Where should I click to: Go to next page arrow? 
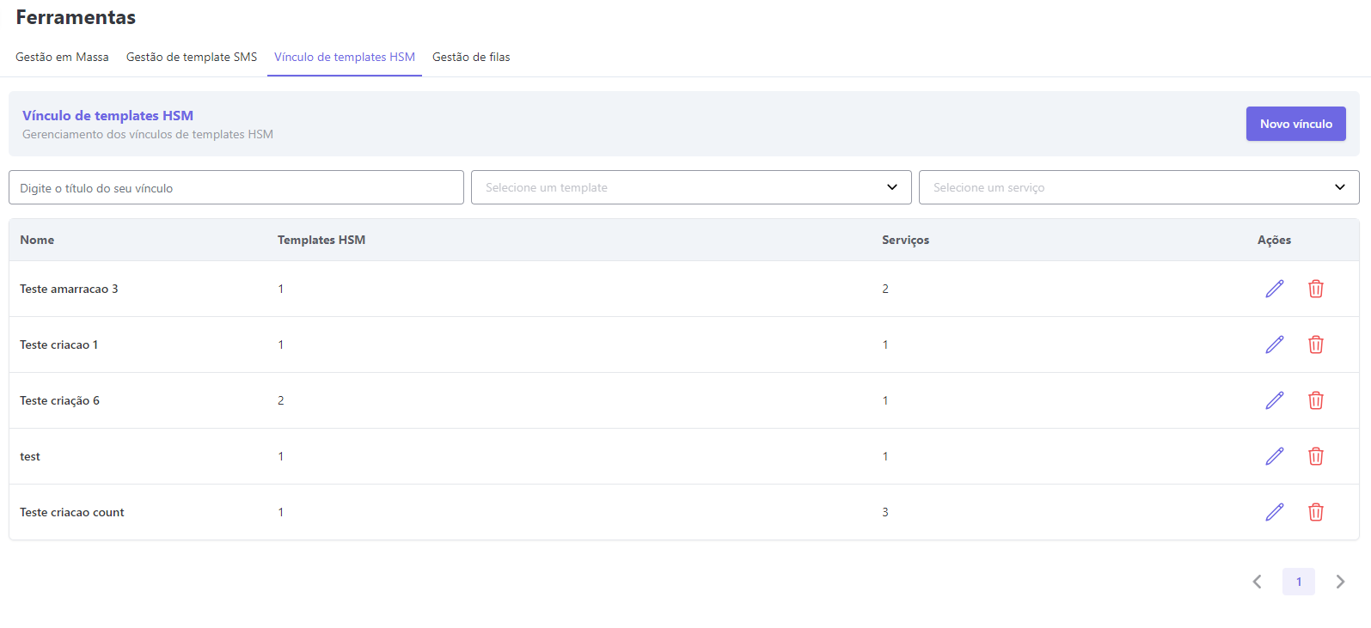[1340, 582]
